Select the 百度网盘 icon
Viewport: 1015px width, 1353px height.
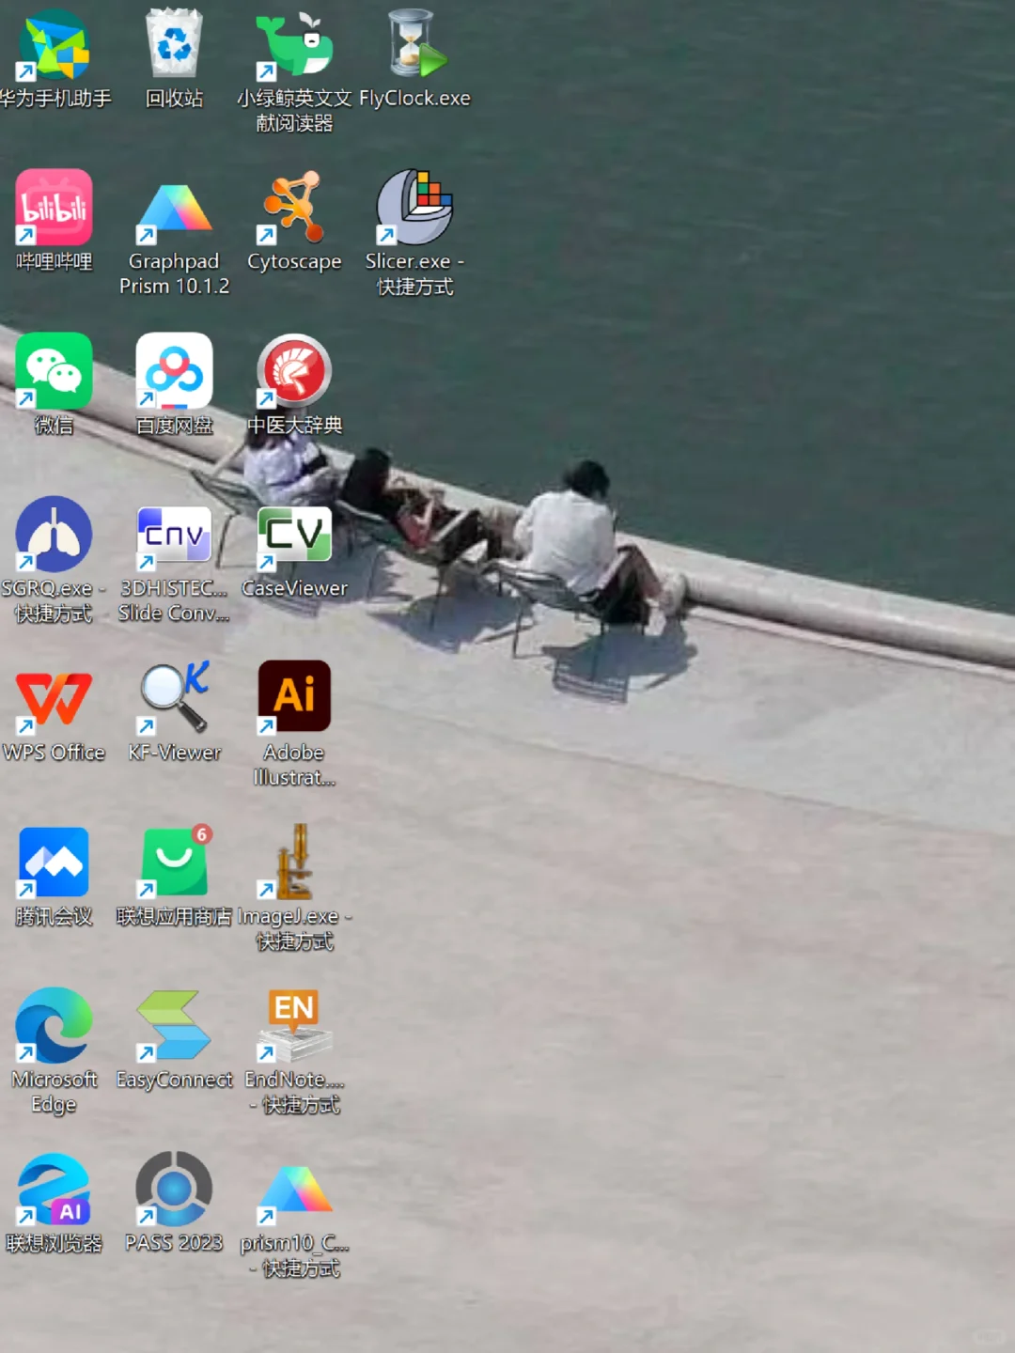tap(174, 371)
